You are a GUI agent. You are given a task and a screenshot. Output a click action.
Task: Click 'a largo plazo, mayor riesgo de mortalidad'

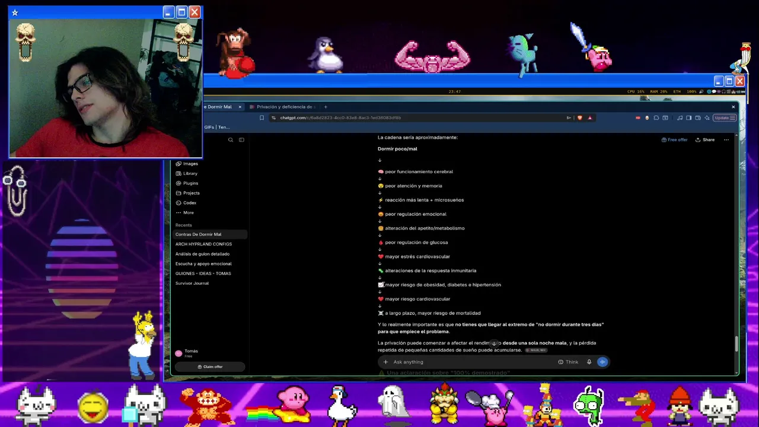click(429, 313)
